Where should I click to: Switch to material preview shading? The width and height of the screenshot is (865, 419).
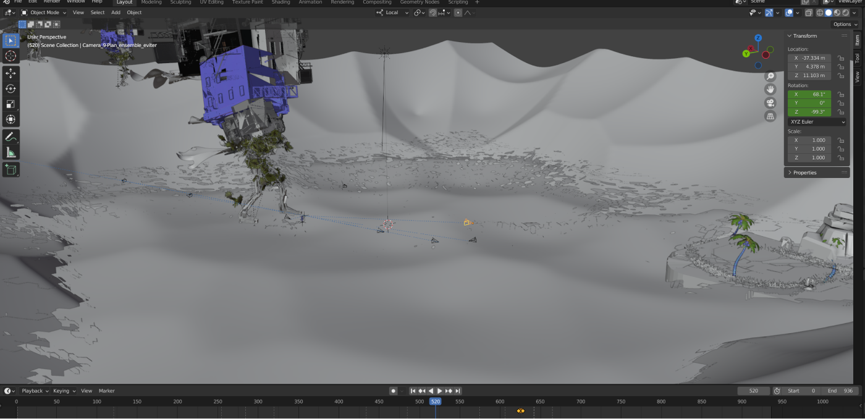[837, 12]
